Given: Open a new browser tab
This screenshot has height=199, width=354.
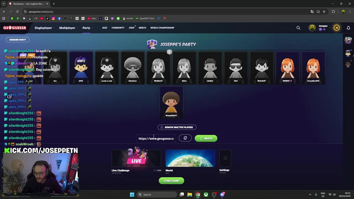Looking at the screenshot, I should (x=54, y=4).
